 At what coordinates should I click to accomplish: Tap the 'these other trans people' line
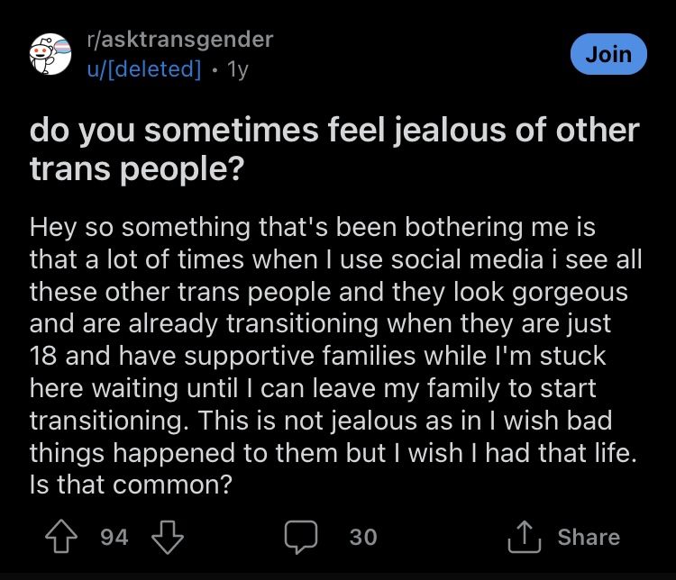point(328,292)
